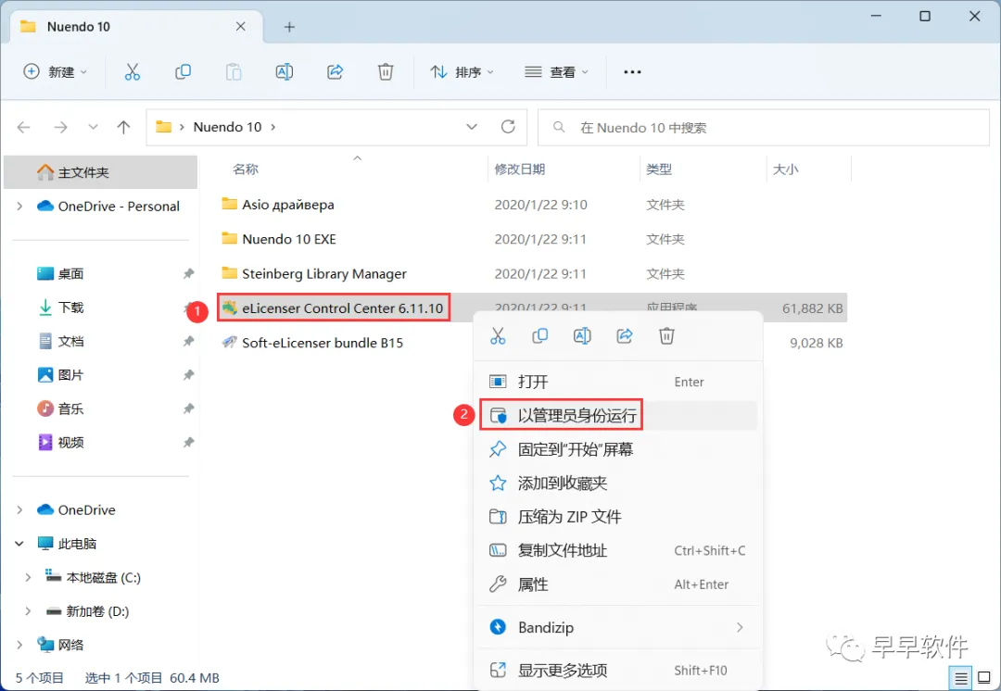Expand 新加卷 (D:) node

(x=28, y=611)
